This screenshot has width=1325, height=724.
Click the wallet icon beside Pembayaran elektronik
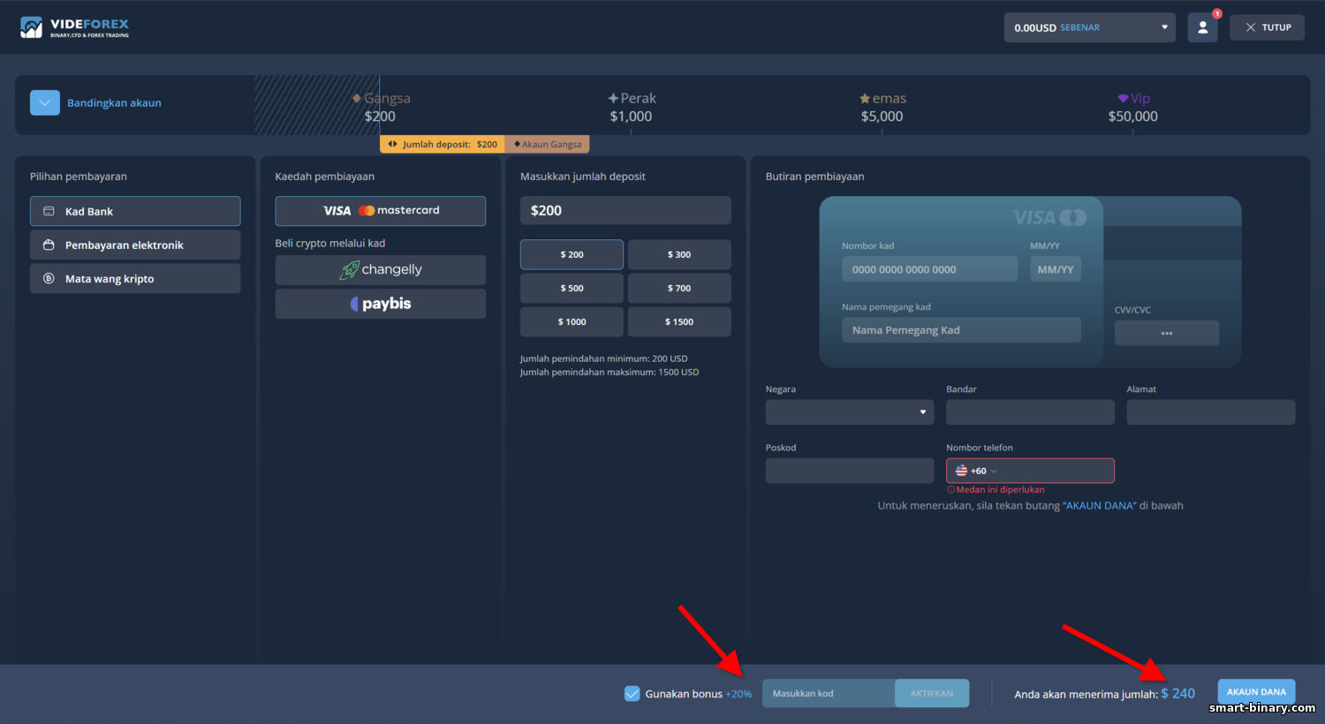49,245
